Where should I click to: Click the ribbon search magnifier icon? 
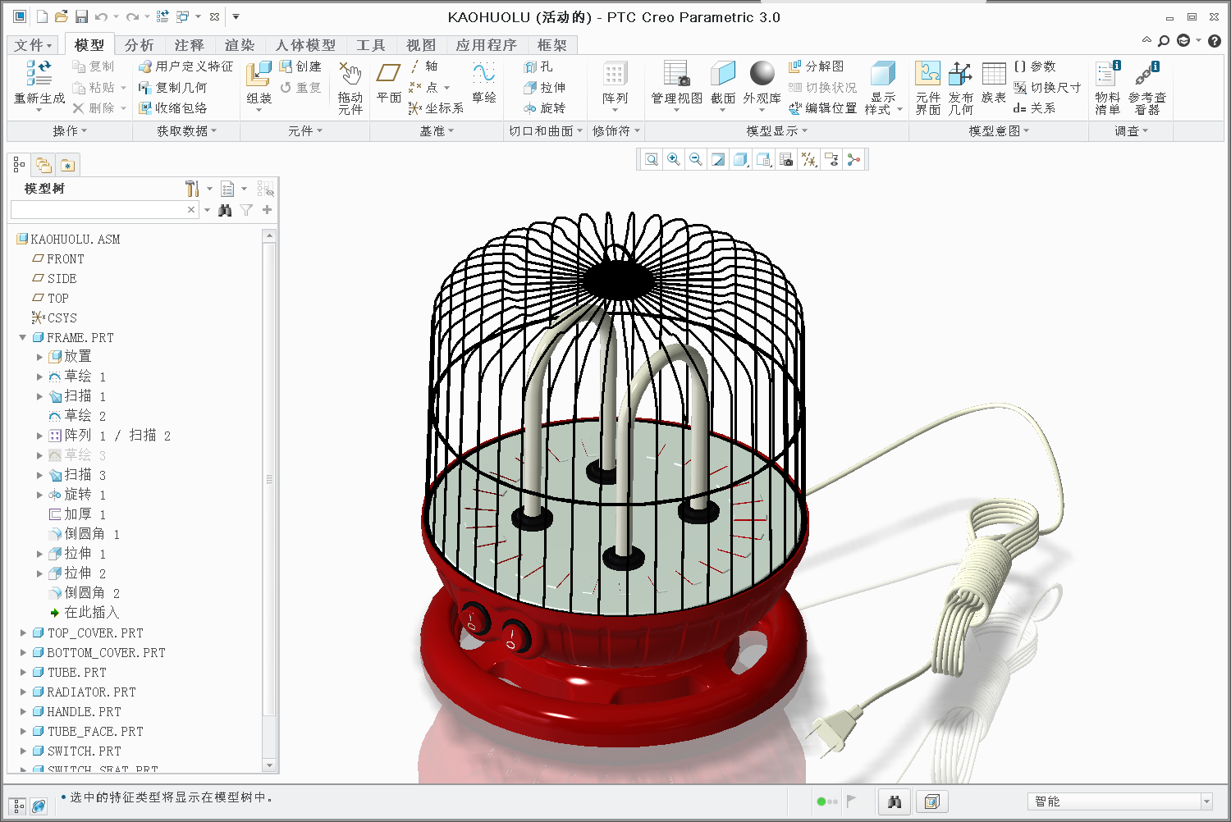1164,40
